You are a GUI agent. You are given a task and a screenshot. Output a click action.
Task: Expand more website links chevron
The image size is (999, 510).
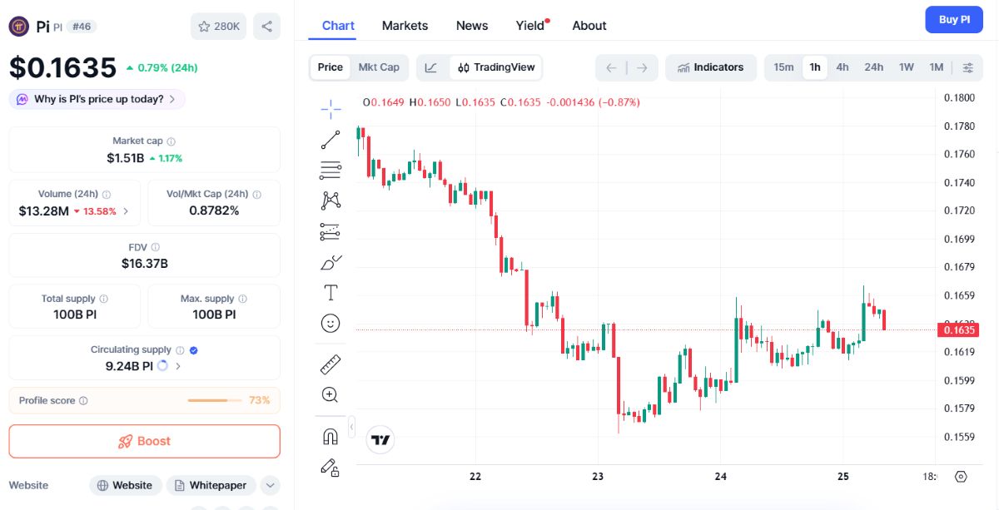coord(270,485)
